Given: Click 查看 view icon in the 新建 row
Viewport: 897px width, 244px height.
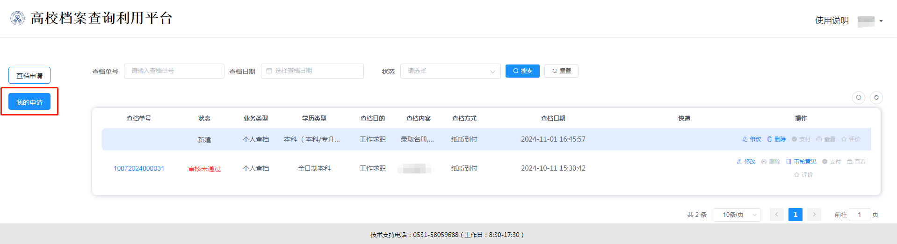Looking at the screenshot, I should [819, 139].
